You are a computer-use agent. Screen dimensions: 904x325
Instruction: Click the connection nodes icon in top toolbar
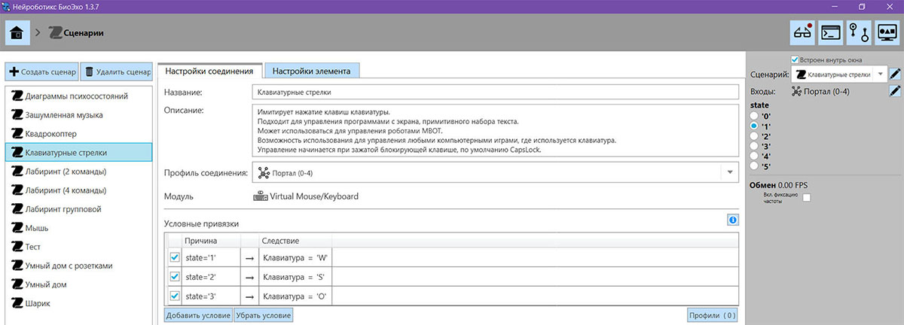[859, 32]
